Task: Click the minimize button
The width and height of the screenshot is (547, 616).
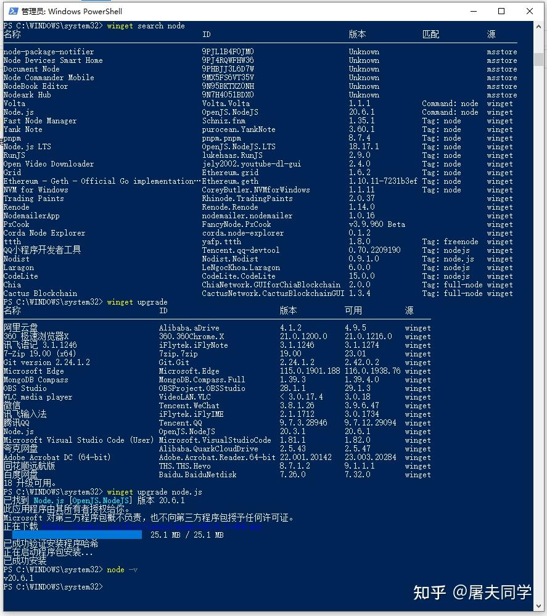Action: tap(472, 10)
